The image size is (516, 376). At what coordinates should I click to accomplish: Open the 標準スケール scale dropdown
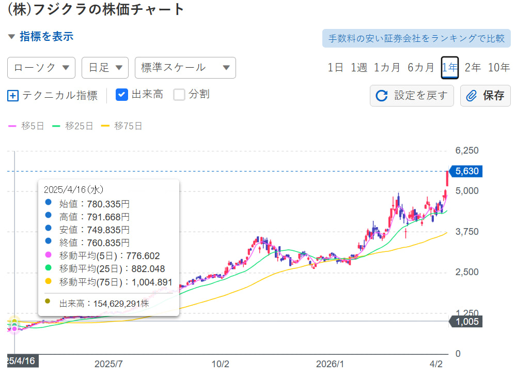click(x=185, y=67)
